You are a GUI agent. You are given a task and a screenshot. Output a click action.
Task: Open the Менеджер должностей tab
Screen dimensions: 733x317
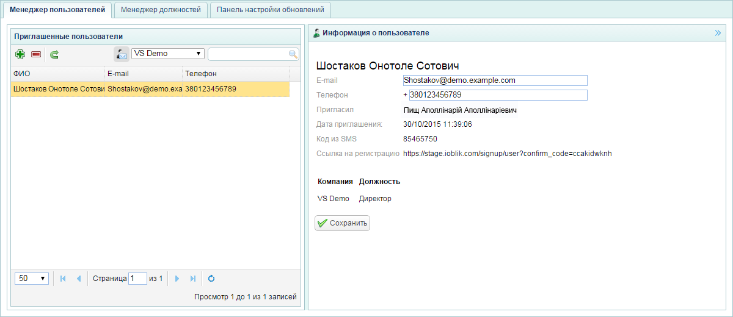161,10
